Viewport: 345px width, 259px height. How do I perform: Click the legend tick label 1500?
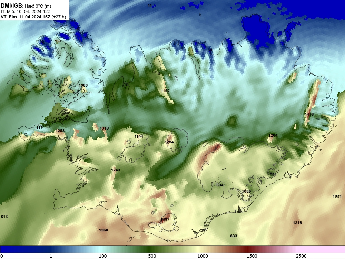click(252, 256)
